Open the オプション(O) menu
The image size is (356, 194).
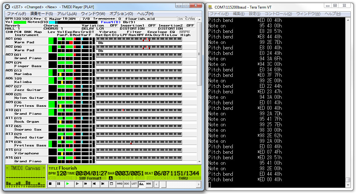coord(121,14)
